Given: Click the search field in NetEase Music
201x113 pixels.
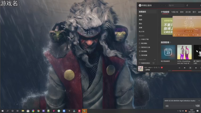Looking at the screenshot, I should click(x=176, y=5).
